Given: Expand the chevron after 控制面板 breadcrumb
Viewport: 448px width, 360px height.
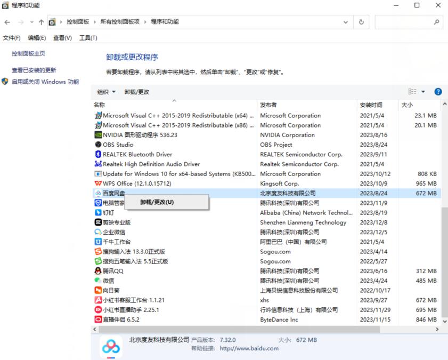Looking at the screenshot, I should tap(95, 22).
